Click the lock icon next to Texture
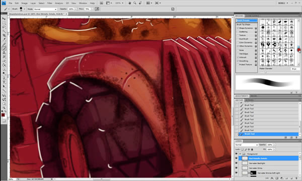The width and height of the screenshot is (302, 181). [256, 36]
